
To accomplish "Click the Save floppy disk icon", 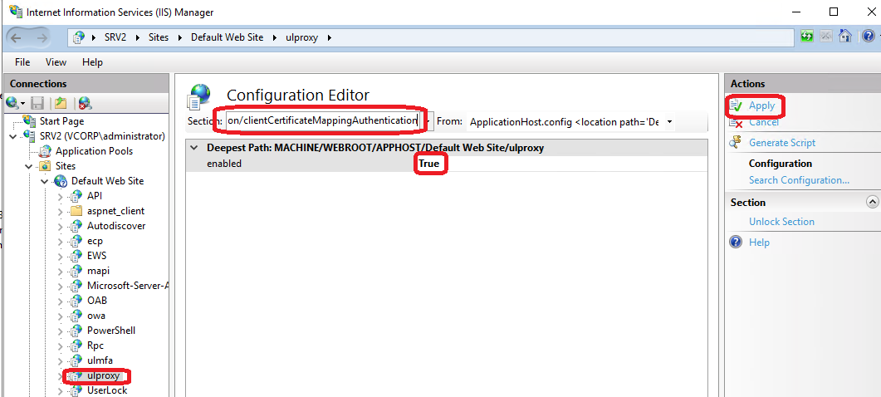I will 37,103.
